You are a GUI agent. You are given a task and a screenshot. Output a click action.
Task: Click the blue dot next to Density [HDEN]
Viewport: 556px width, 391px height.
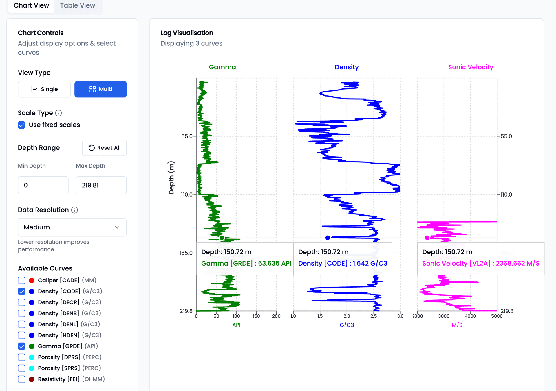coord(32,335)
